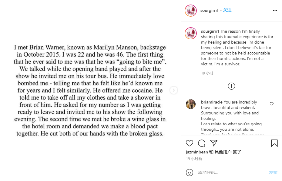282x181 pixels.
Task: Open sourgirrrl username link in header
Action: [x=209, y=11]
